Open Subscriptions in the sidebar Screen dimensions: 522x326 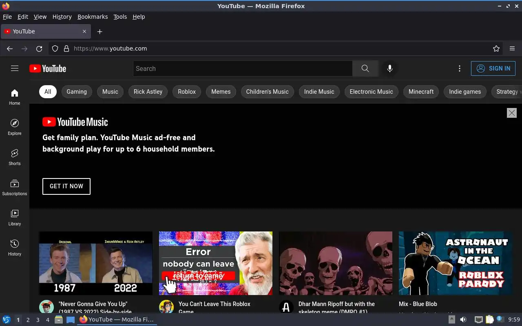15,187
